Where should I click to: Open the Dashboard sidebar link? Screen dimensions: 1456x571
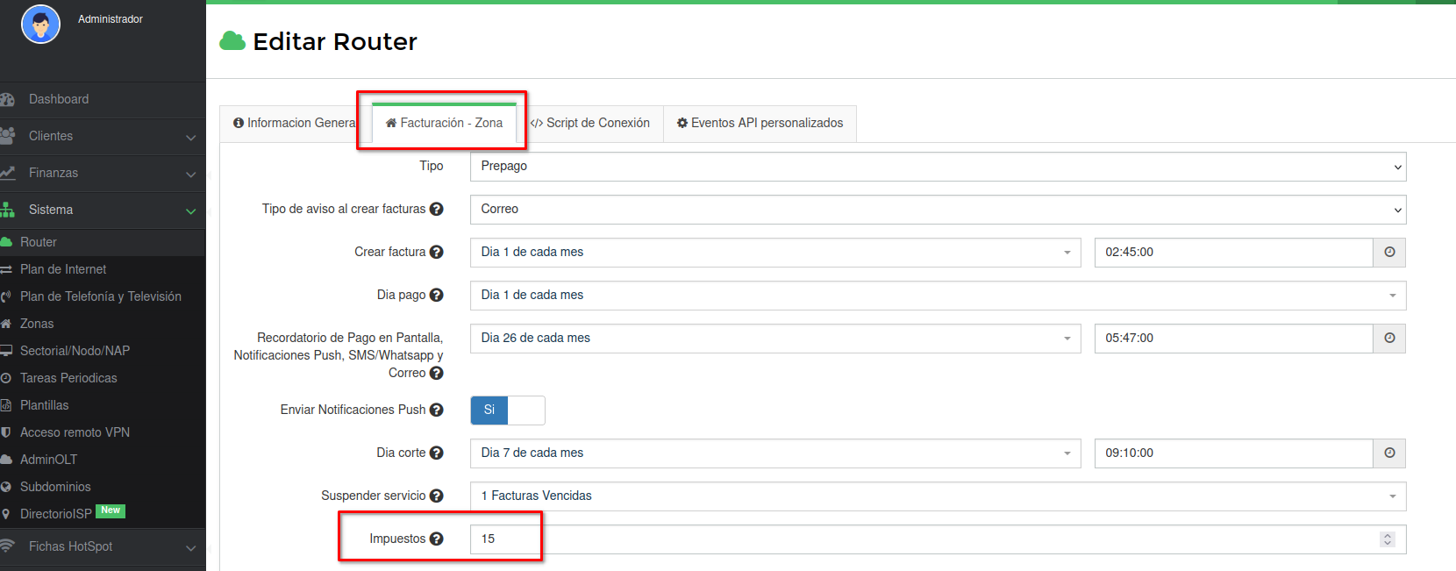59,100
